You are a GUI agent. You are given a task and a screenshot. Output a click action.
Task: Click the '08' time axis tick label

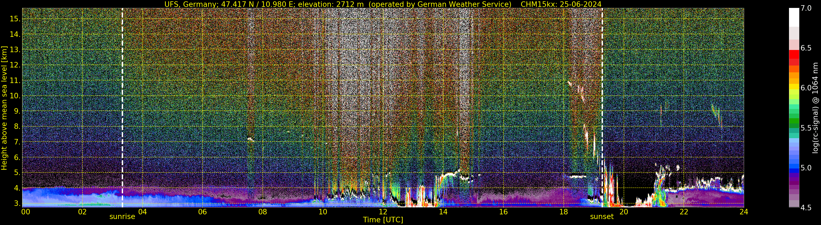[263, 212]
